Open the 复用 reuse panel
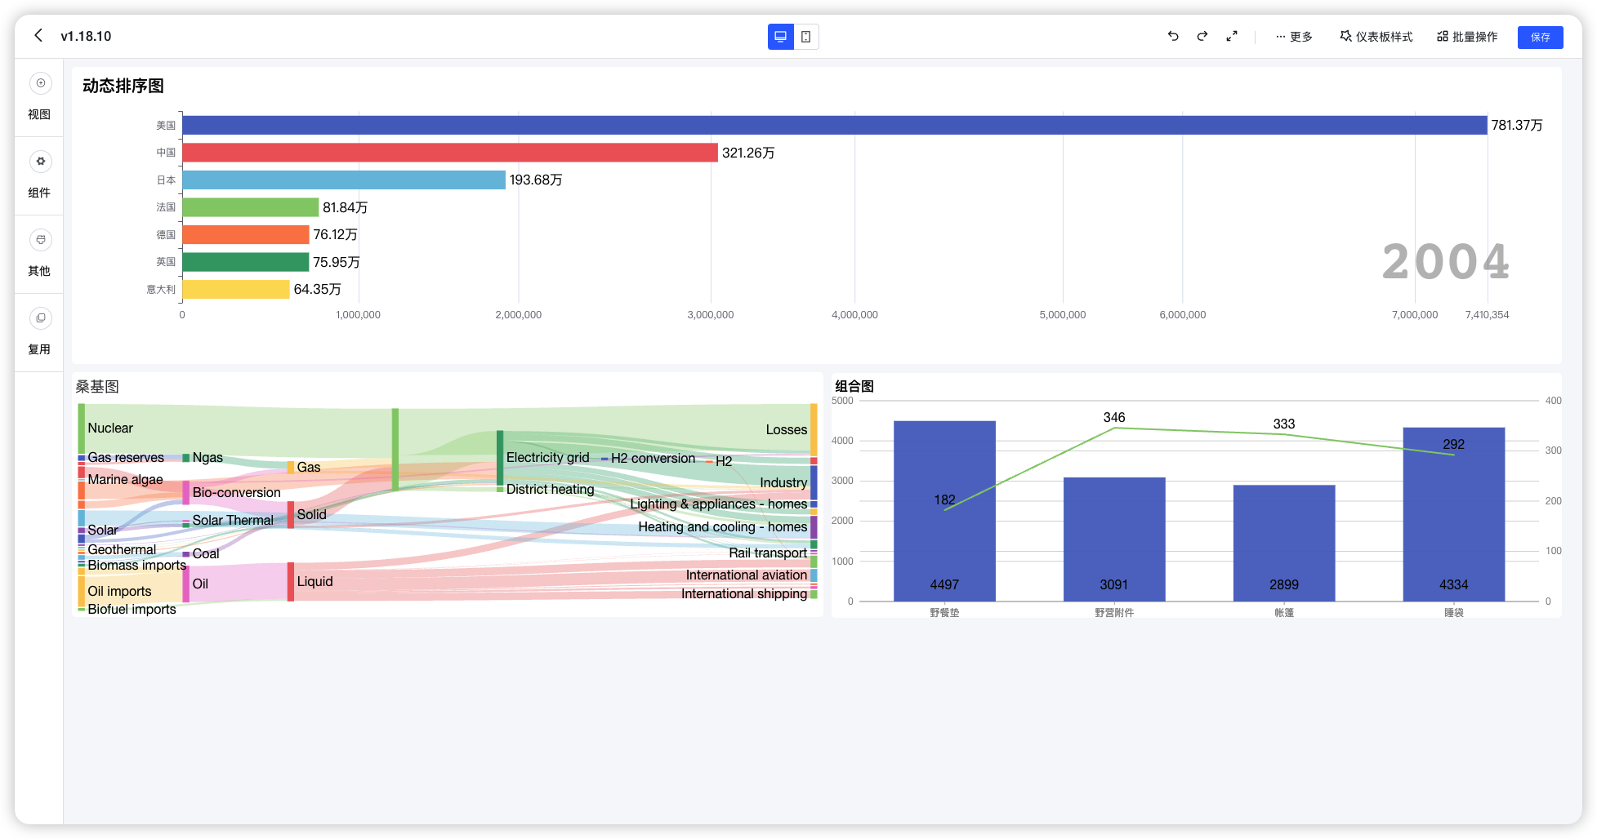The height and width of the screenshot is (839, 1597). click(x=39, y=332)
